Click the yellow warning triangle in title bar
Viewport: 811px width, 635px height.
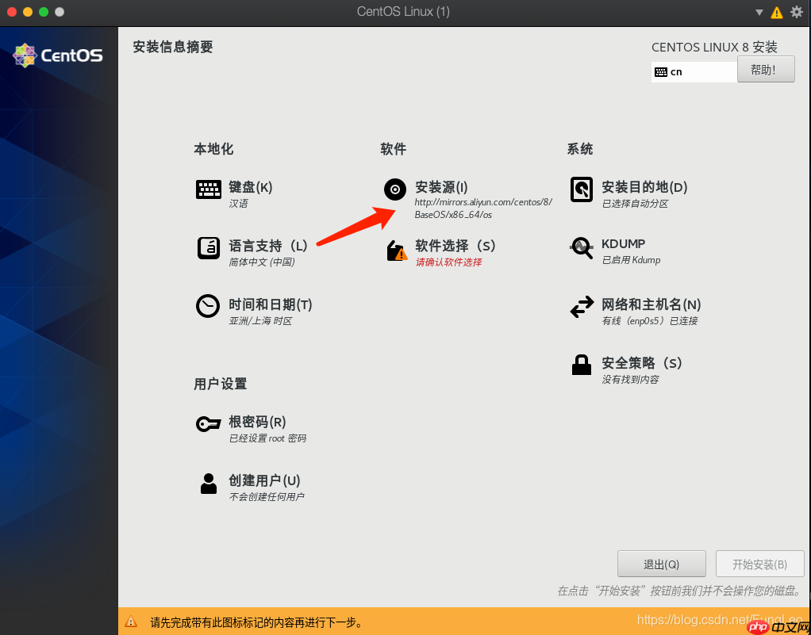click(777, 13)
